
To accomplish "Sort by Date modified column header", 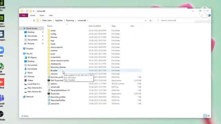I will (x=95, y=26).
